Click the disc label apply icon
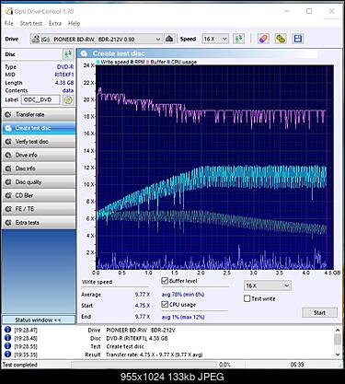Viewport: 345px width, 384px height. point(68,99)
